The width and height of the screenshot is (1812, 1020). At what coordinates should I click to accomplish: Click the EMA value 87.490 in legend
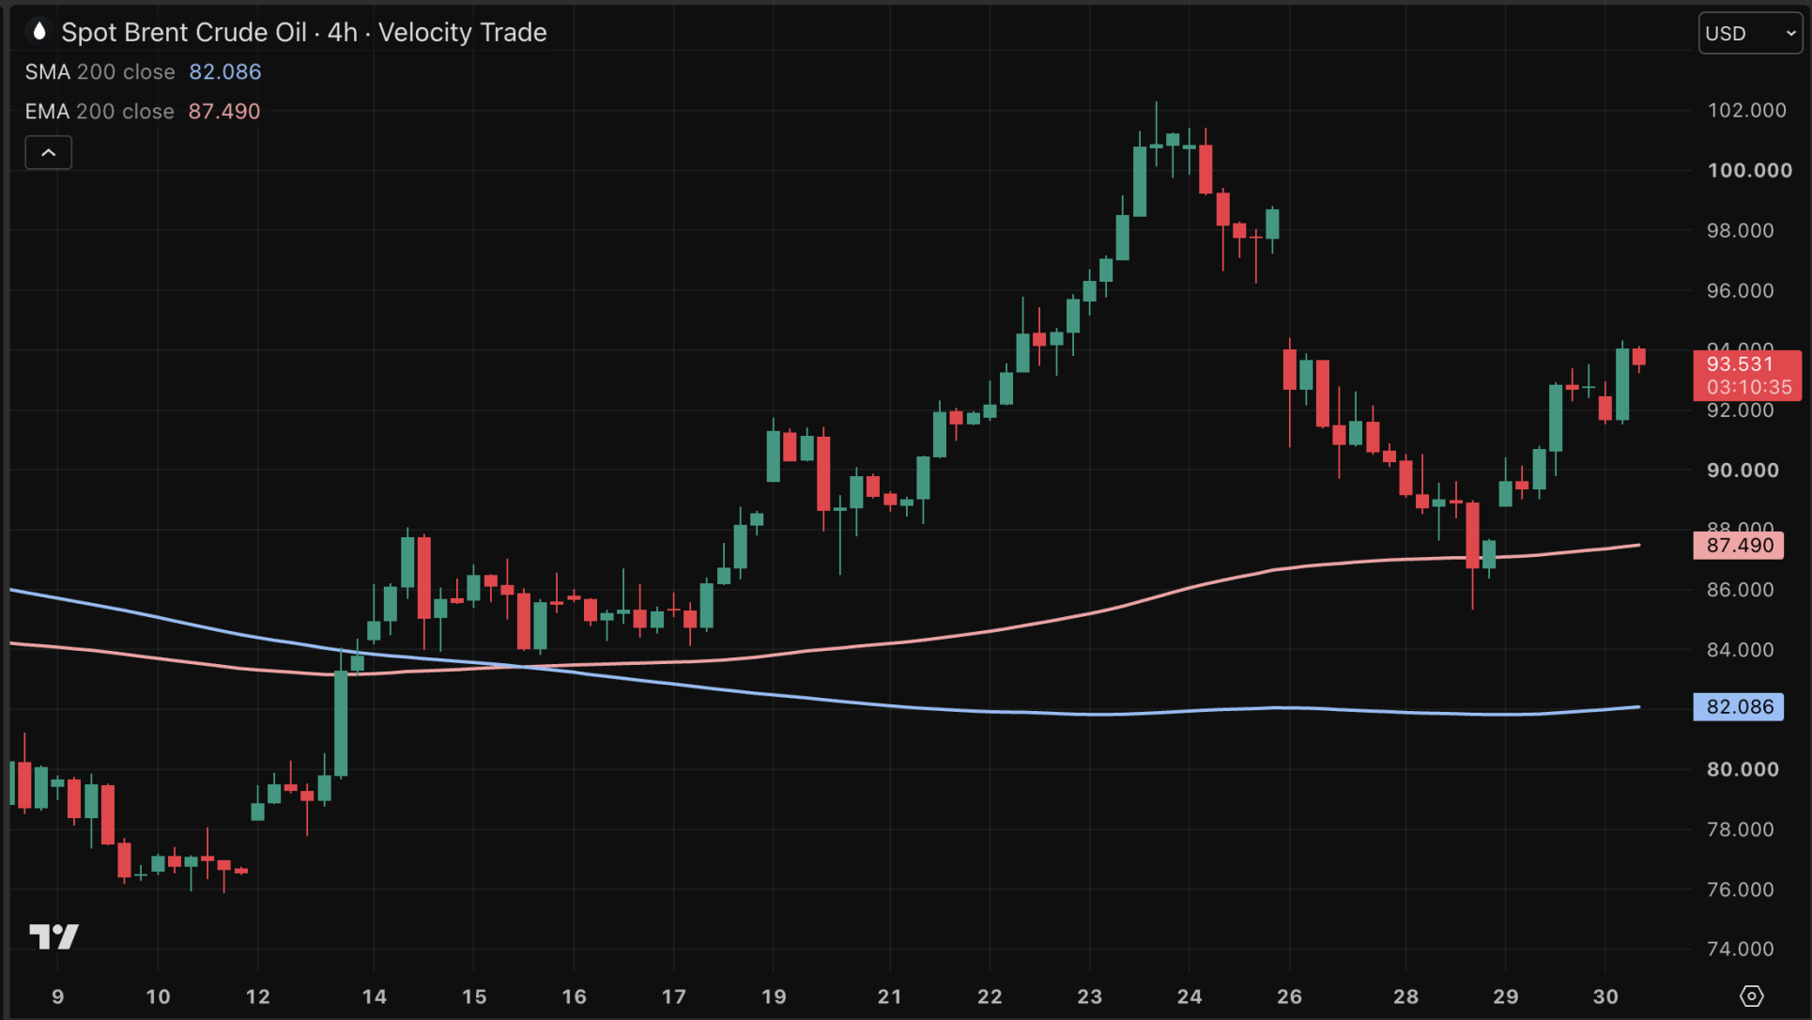point(224,112)
